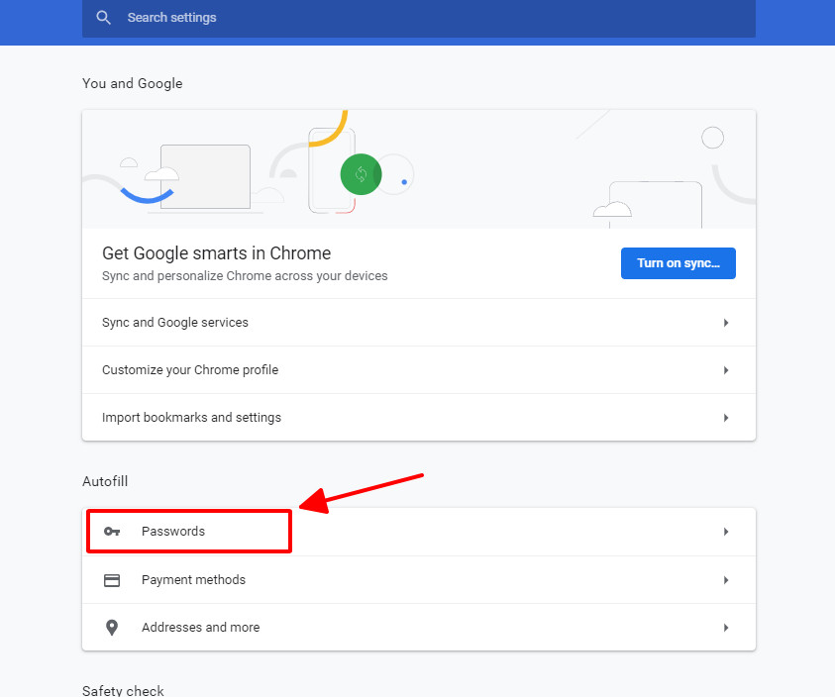Turn on sync with the blue button
Viewport: 835px width, 697px height.
click(x=678, y=263)
